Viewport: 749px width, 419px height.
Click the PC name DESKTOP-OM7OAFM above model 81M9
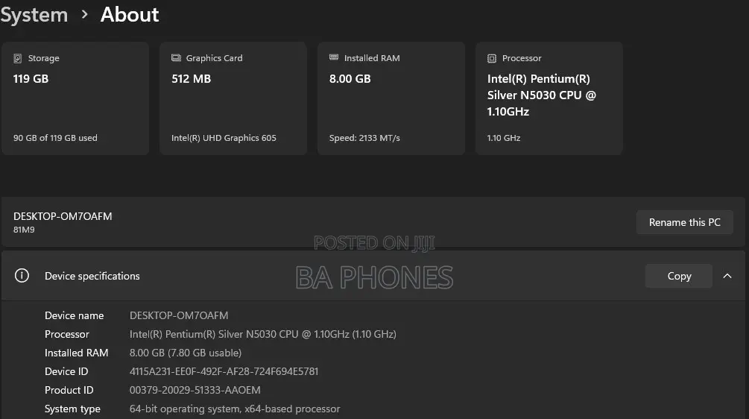(63, 216)
